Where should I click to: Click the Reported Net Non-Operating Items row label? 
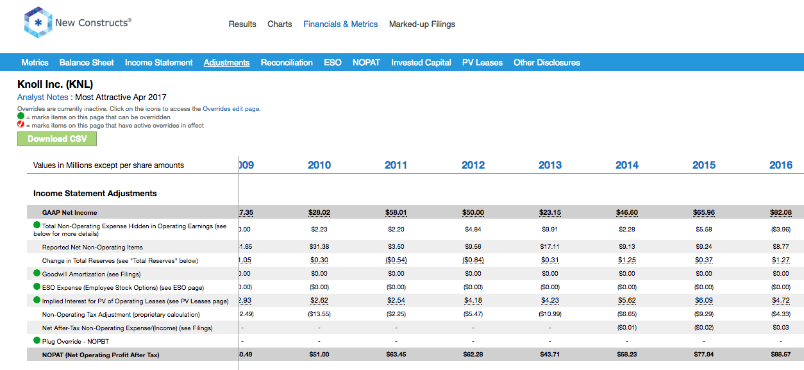coord(92,247)
